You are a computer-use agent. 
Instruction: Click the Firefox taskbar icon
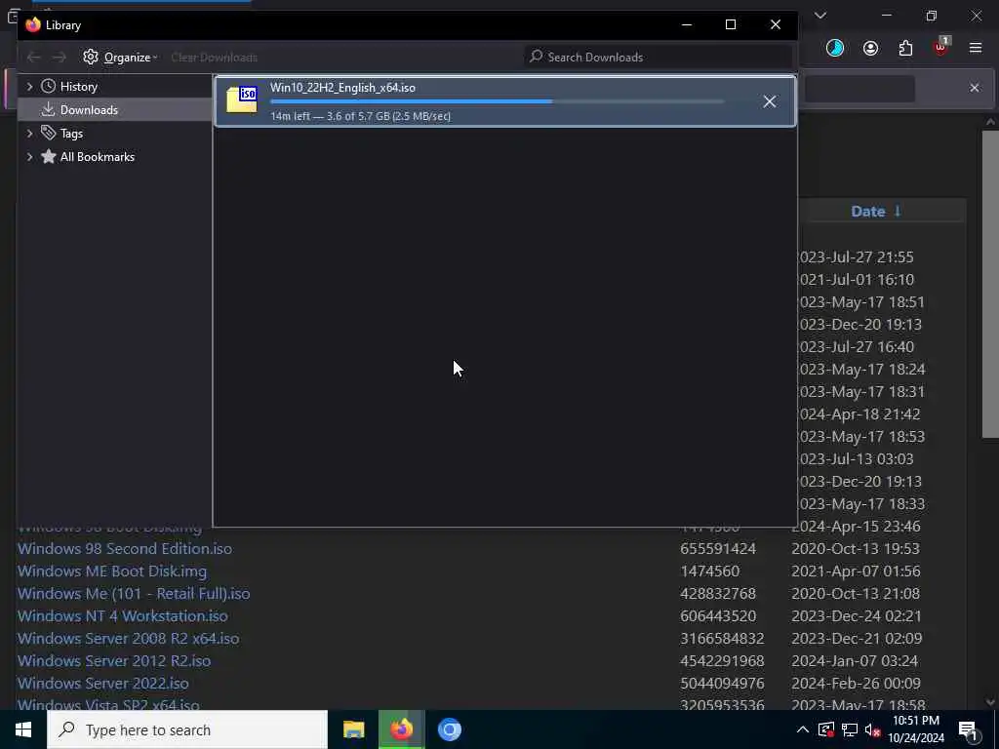coord(401,729)
